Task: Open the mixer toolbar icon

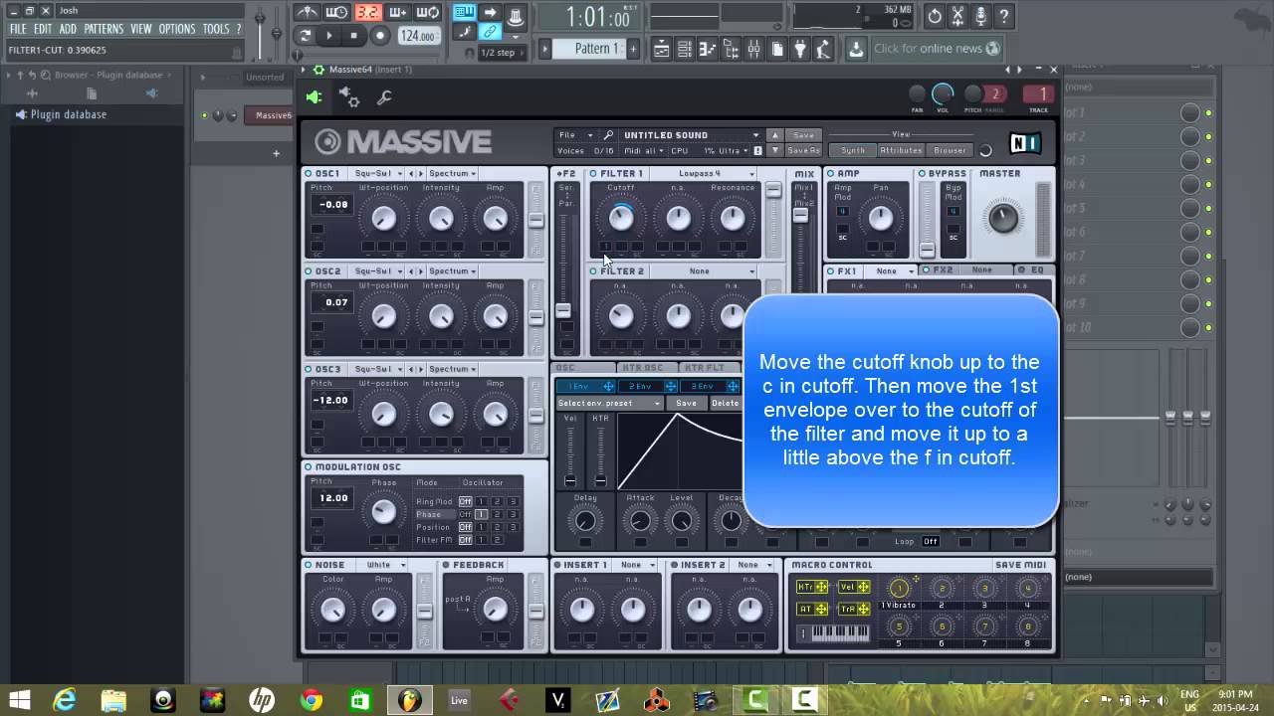Action: tap(753, 49)
